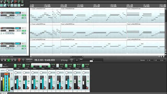Open the FX button of the Lead1 mixer strip

click(15, 66)
